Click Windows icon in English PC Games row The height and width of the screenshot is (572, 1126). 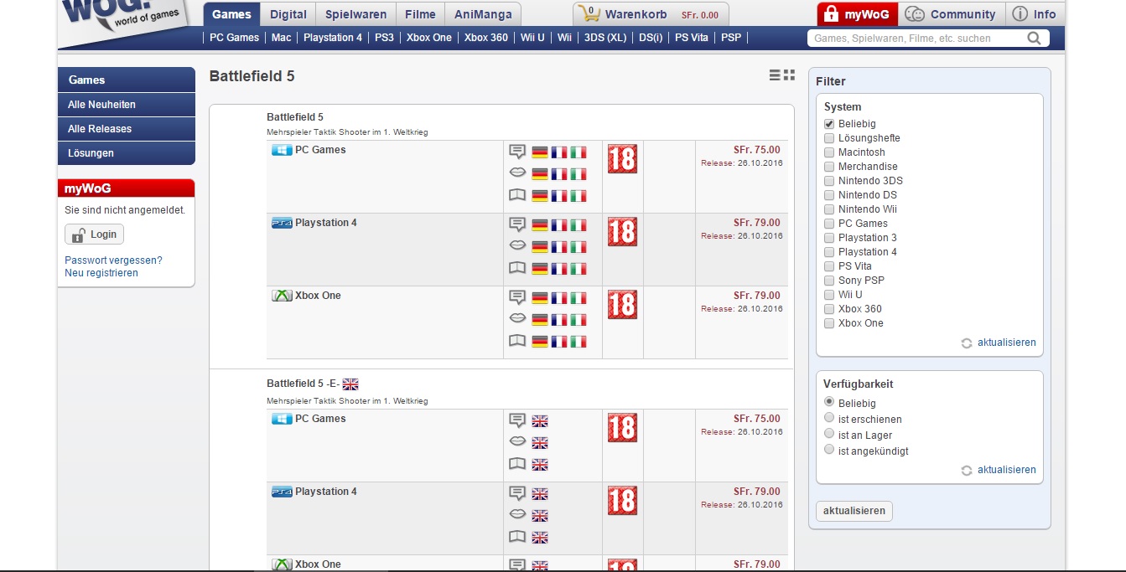282,419
